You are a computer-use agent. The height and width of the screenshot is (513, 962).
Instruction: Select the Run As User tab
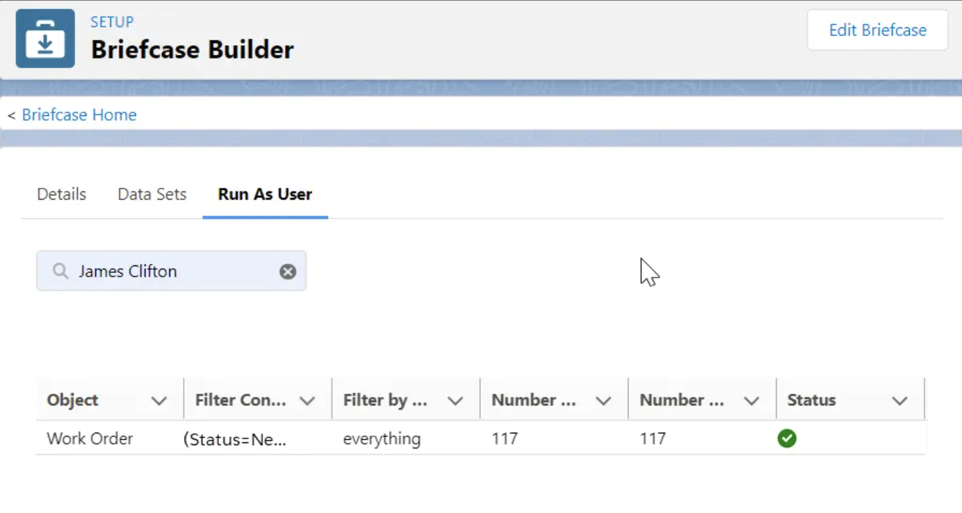point(265,194)
